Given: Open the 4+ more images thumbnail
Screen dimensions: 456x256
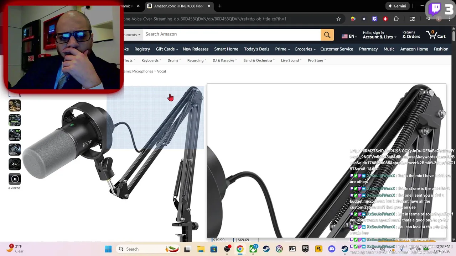Looking at the screenshot, I should pyautogui.click(x=15, y=164).
